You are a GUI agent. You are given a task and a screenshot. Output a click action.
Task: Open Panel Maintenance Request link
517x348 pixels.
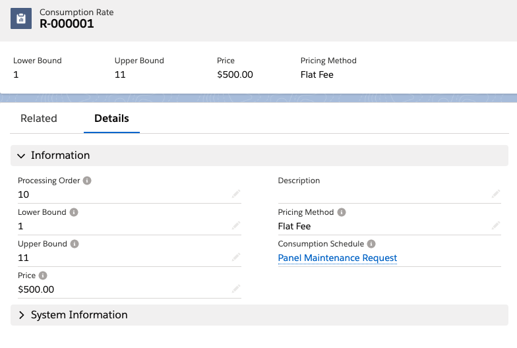[x=338, y=258]
